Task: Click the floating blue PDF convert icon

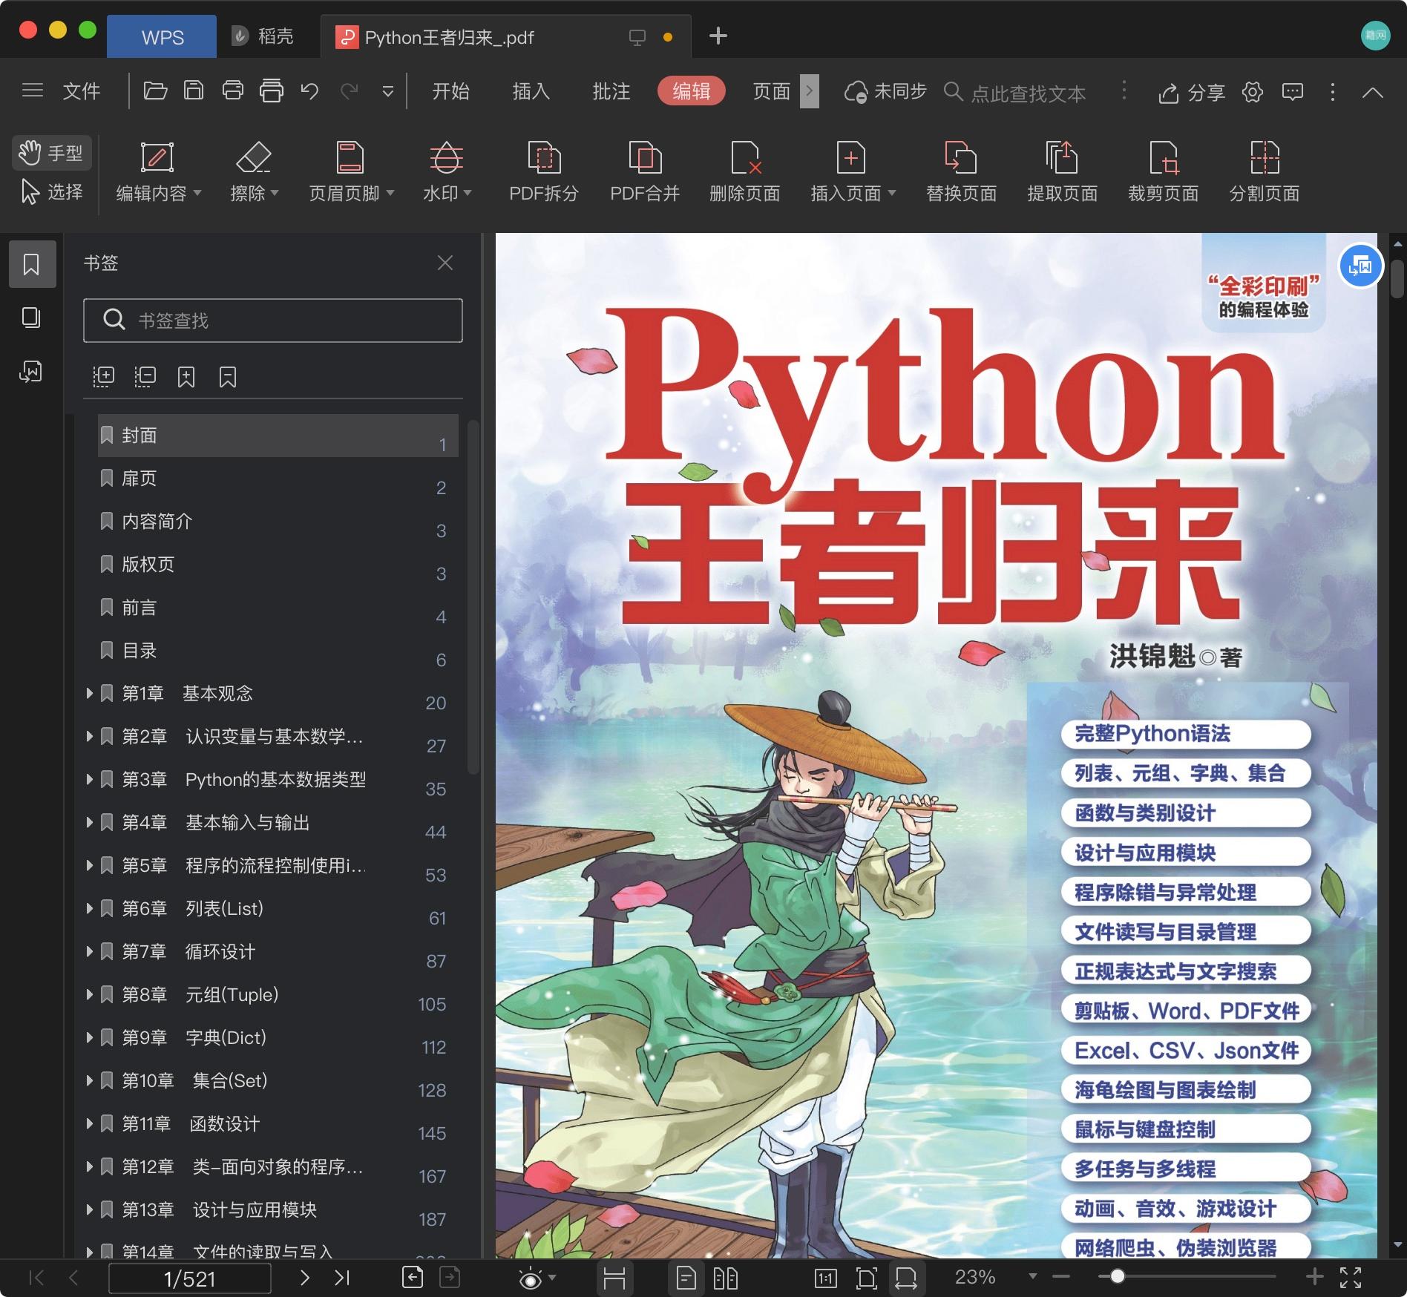Action: pyautogui.click(x=1360, y=266)
